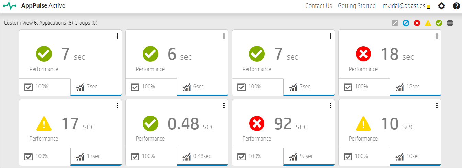462x168 pixels.
Task: Open the Getting Started link
Action: pos(357,6)
